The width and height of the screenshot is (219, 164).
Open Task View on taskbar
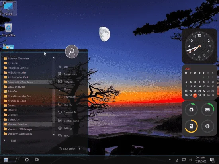[x=37, y=160]
